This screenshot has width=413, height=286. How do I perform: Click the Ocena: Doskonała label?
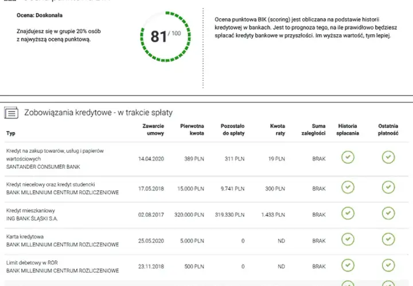click(40, 15)
